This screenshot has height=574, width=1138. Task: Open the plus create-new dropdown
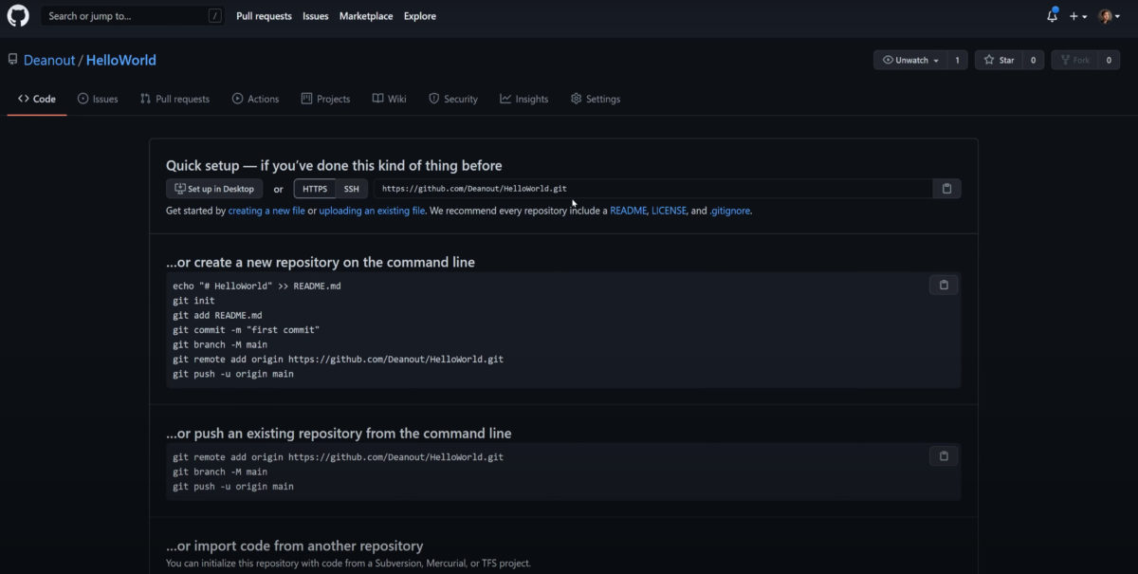pyautogui.click(x=1078, y=16)
